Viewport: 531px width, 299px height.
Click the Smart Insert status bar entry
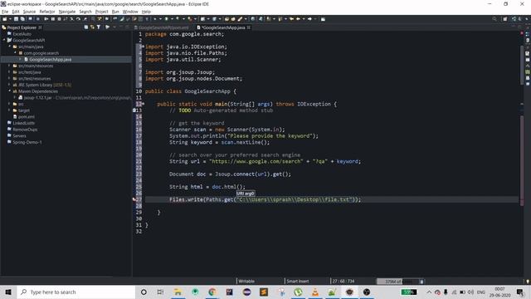point(298,281)
